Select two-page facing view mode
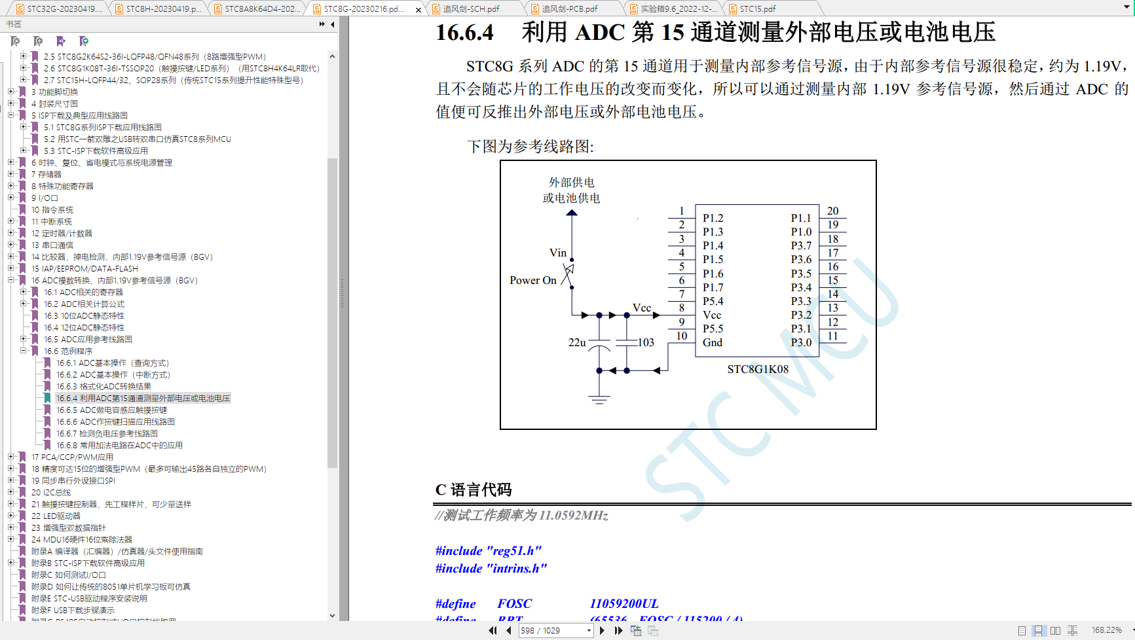The width and height of the screenshot is (1135, 640). coord(1055,631)
